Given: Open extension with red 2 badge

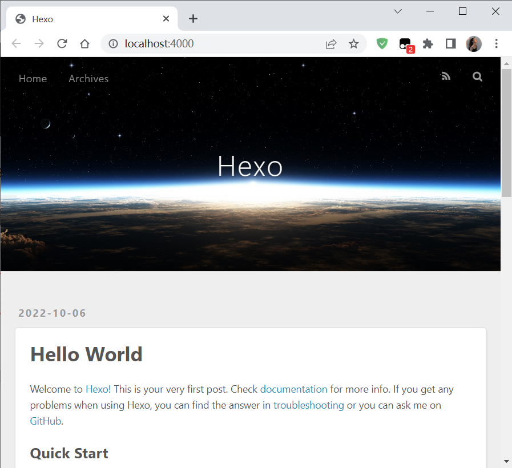Looking at the screenshot, I should [406, 45].
